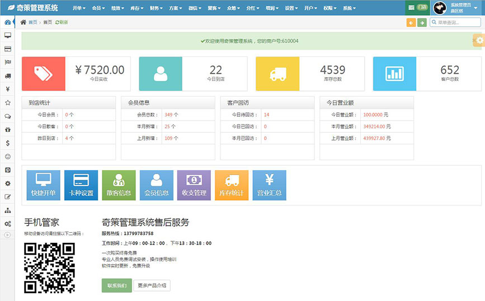485x301 pixels.
Task: Click the star icon in left sidebar
Action: [x=8, y=103]
